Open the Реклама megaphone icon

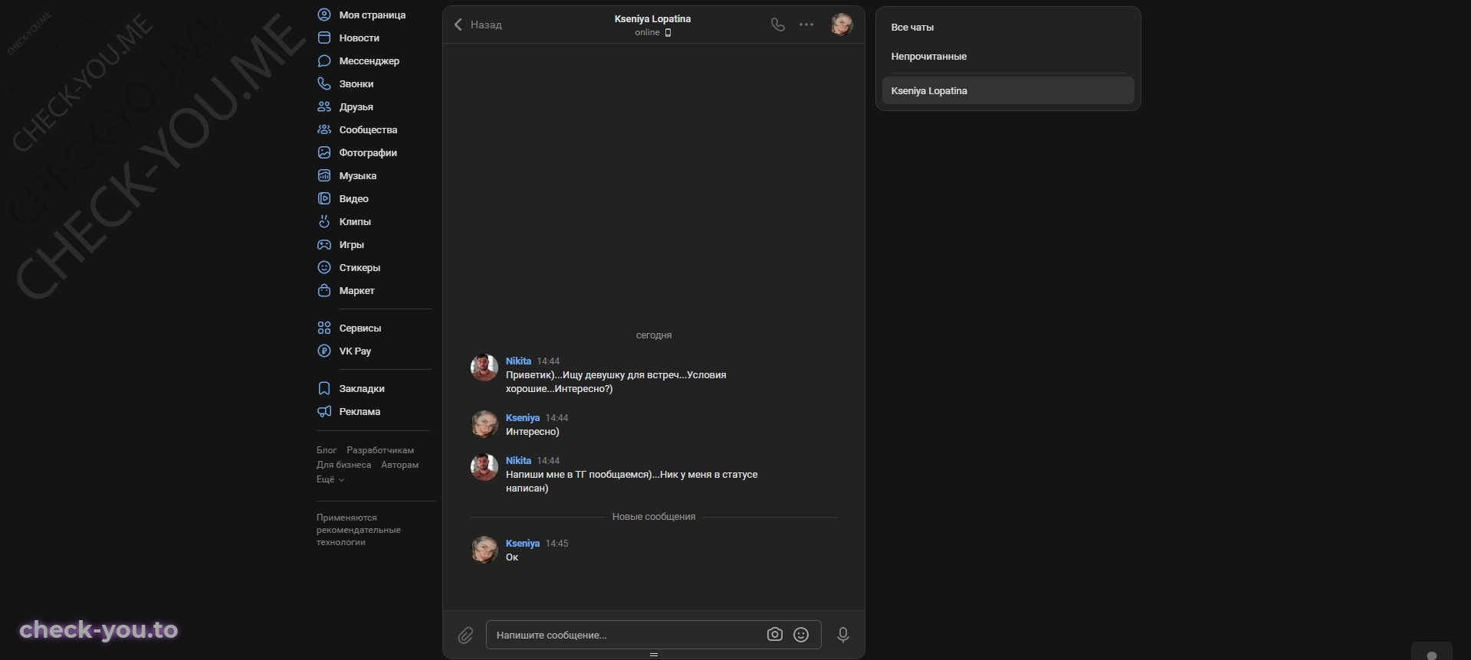pos(324,411)
